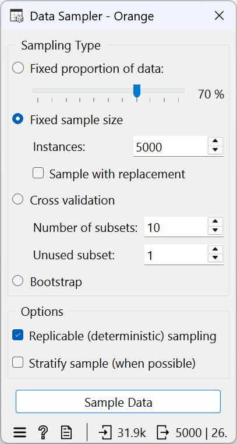237x444 pixels.
Task: Increase Instances value with up arrow
Action: coord(215,141)
